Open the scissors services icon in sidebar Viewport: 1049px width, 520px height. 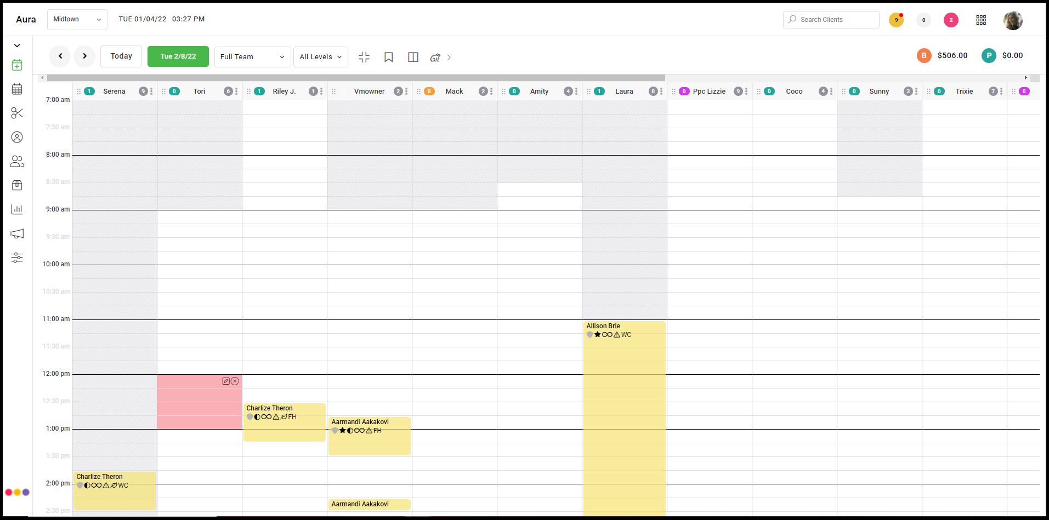17,113
